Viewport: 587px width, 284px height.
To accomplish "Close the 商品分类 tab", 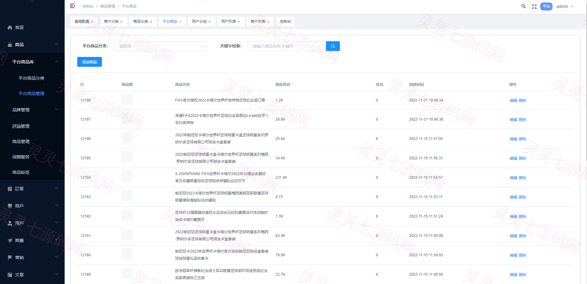I will pos(151,22).
